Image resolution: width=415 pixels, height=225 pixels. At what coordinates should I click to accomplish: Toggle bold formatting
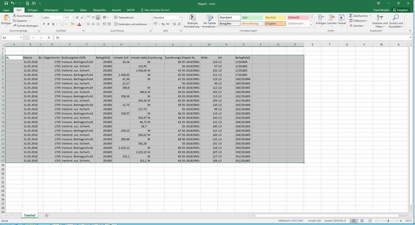(43, 24)
